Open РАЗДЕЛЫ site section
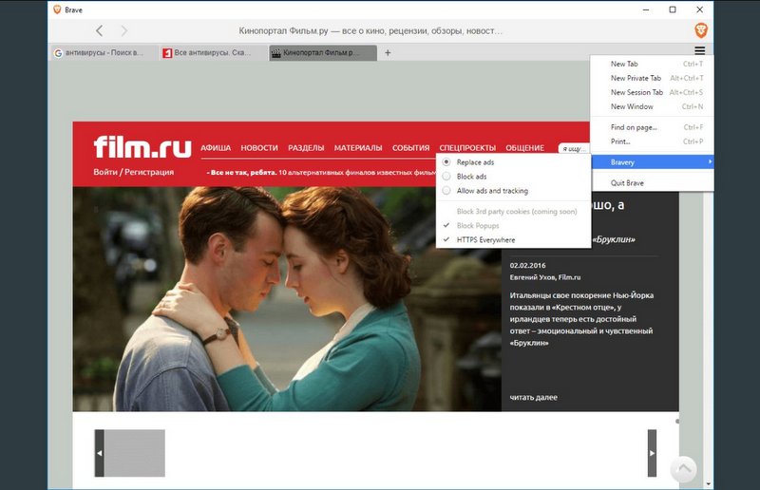Viewport: 760px width, 490px height. tap(306, 148)
